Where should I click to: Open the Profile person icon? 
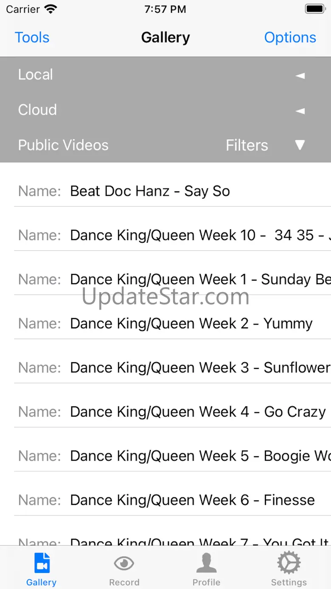point(206,564)
